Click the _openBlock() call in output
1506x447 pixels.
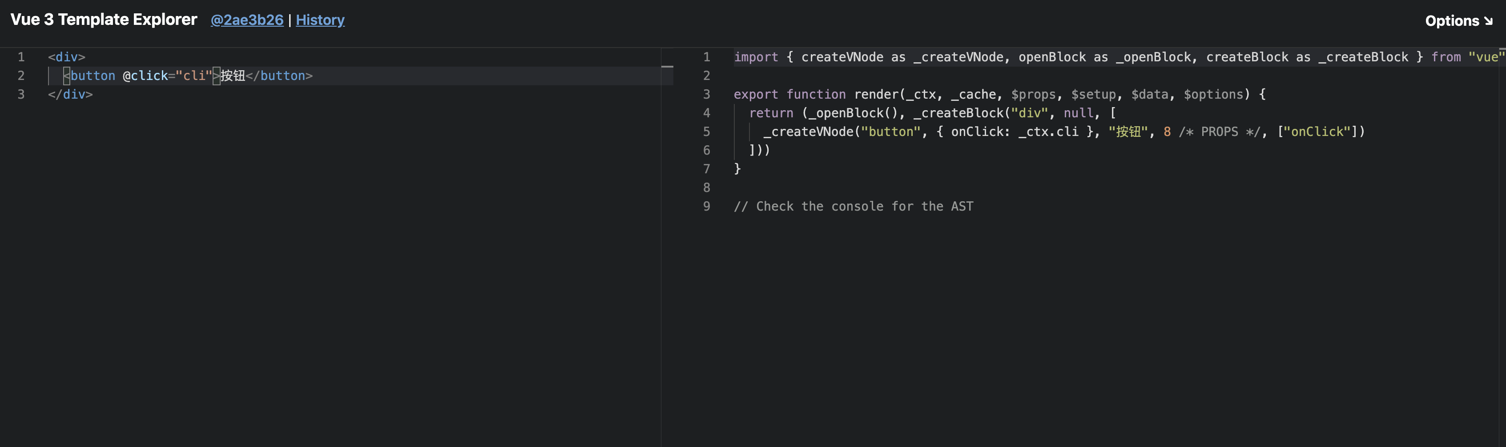click(x=854, y=113)
